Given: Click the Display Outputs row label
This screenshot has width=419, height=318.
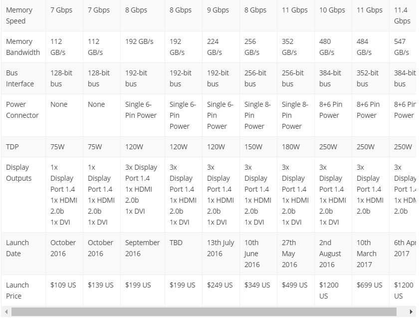Looking at the screenshot, I should (19, 173).
